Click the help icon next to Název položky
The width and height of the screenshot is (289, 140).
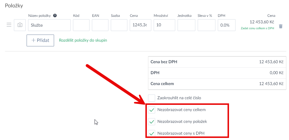point(55,16)
